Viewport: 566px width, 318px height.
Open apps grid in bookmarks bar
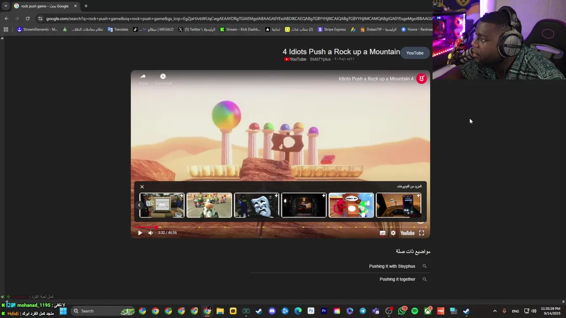(x=6, y=30)
